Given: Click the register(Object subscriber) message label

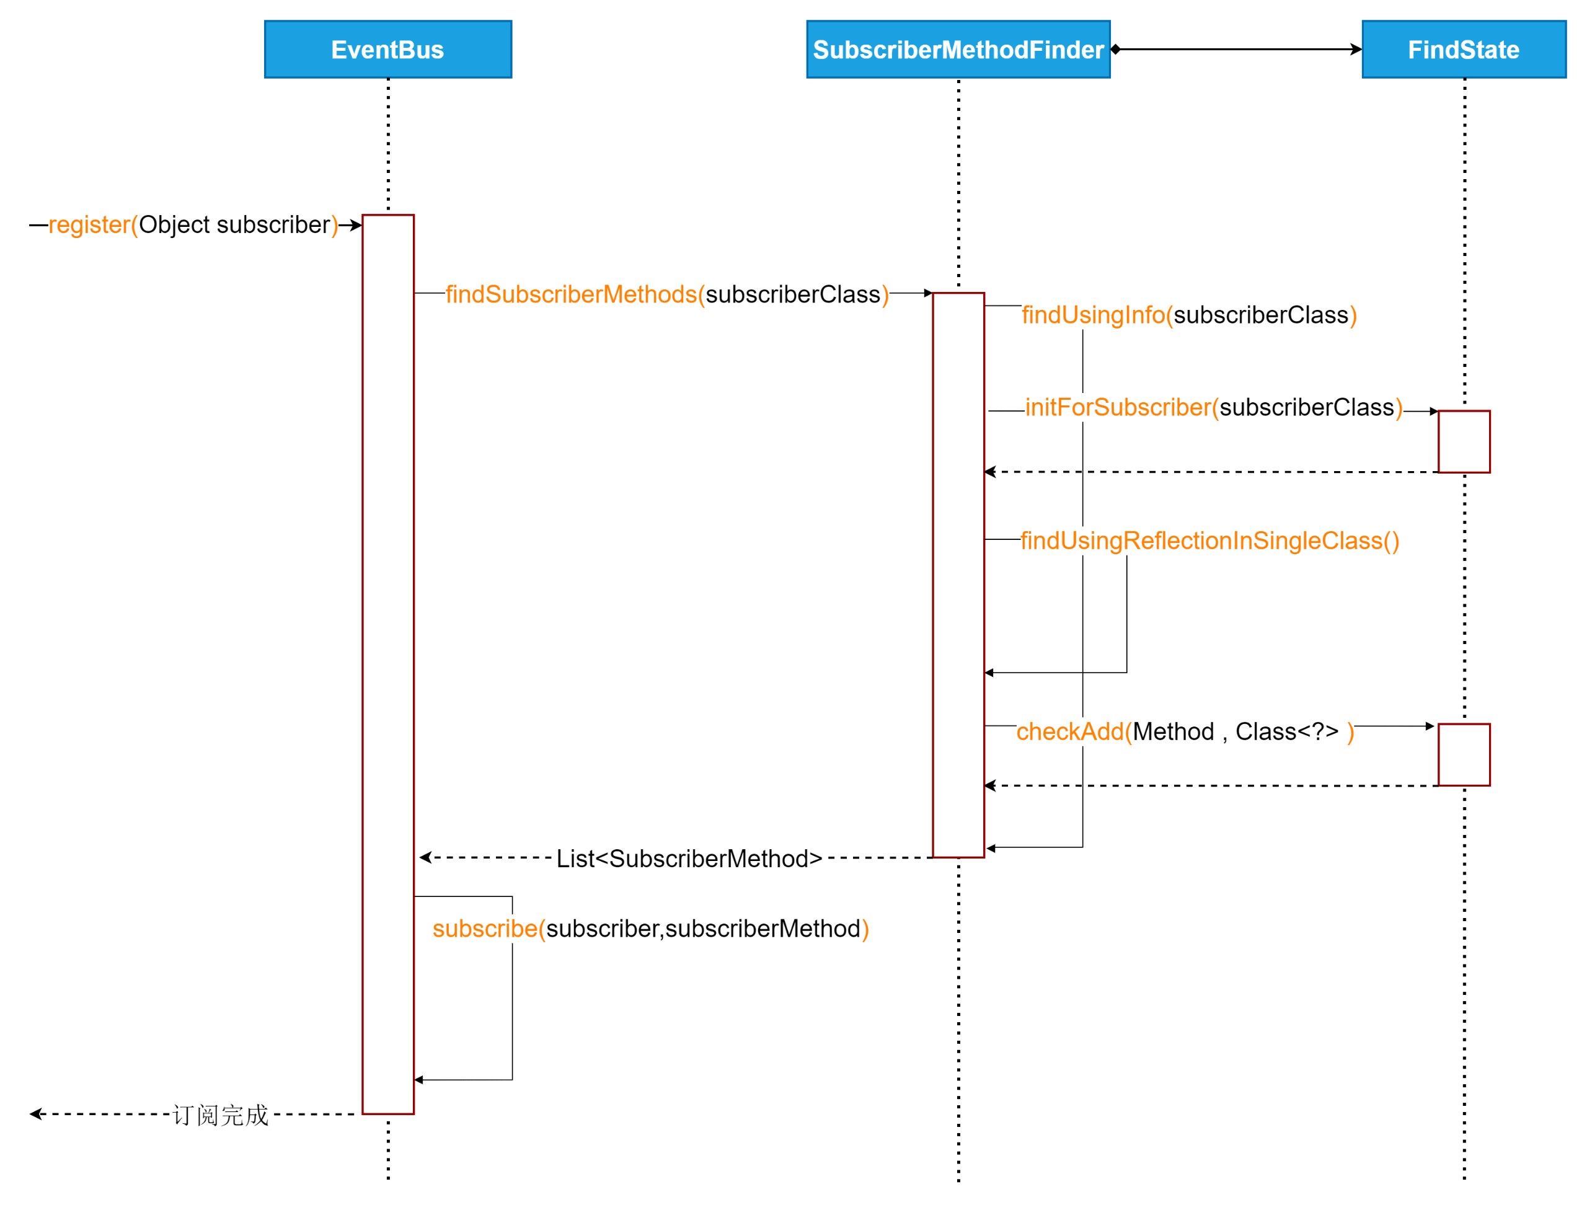Looking at the screenshot, I should point(193,225).
